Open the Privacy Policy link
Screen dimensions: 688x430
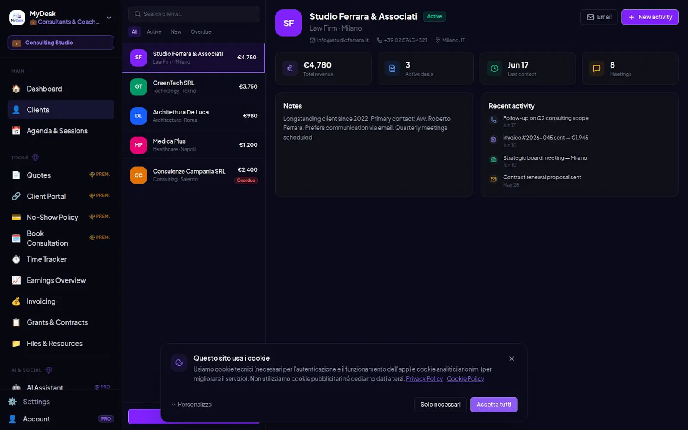coord(424,379)
